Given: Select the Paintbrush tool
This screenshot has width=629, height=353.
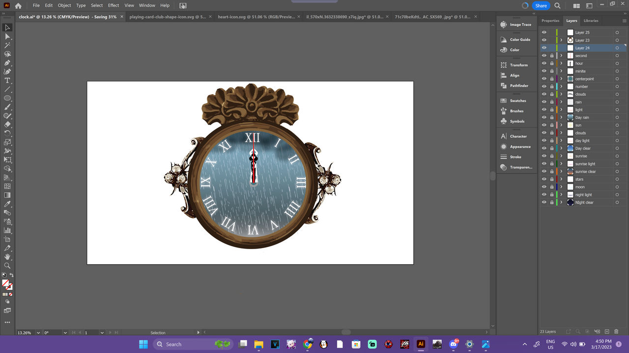Looking at the screenshot, I should tap(7, 107).
